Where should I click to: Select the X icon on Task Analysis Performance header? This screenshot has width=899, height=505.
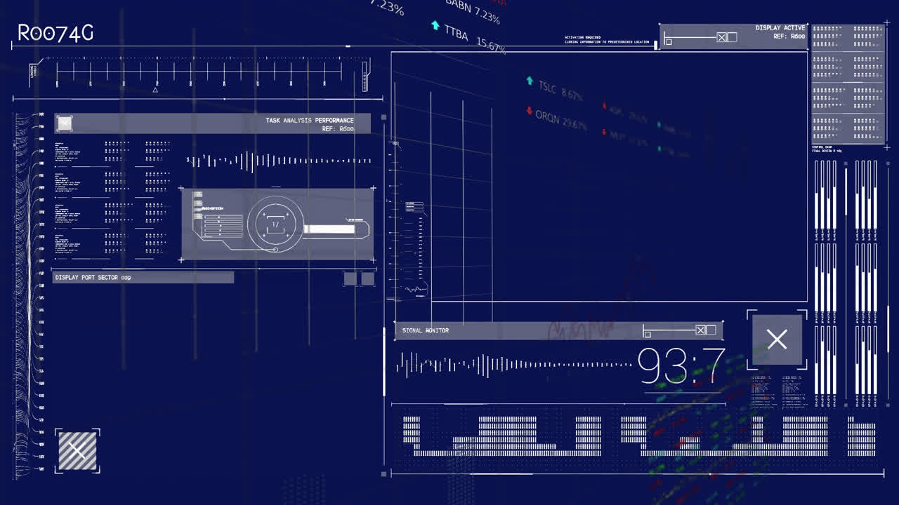[65, 122]
